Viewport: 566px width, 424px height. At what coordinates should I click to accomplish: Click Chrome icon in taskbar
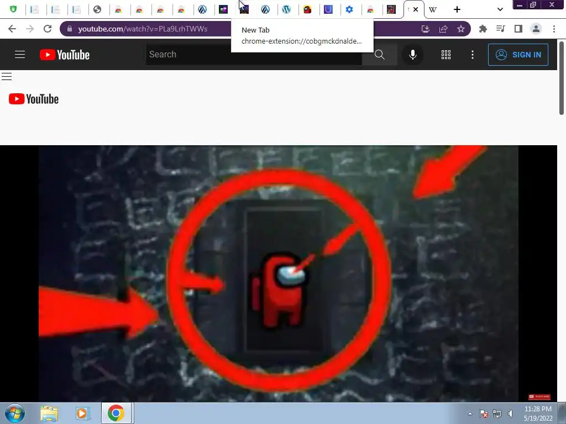(x=116, y=413)
